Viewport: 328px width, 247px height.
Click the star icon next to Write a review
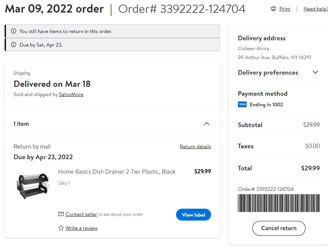(61, 228)
